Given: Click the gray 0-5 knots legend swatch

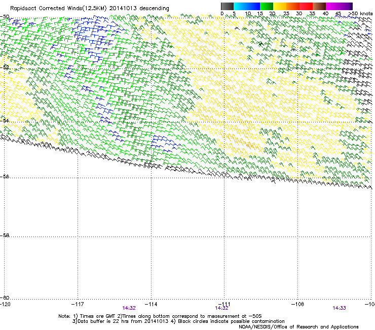Looking at the screenshot, I should [227, 6].
